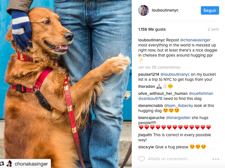Open the @bam_itsbecky mention
The width and height of the screenshot is (225, 168).
[178, 106]
